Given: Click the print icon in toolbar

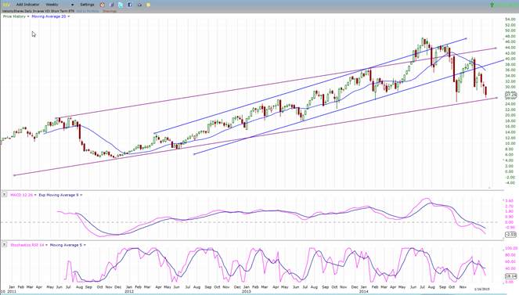Looking at the screenshot, I should pyautogui.click(x=139, y=5).
